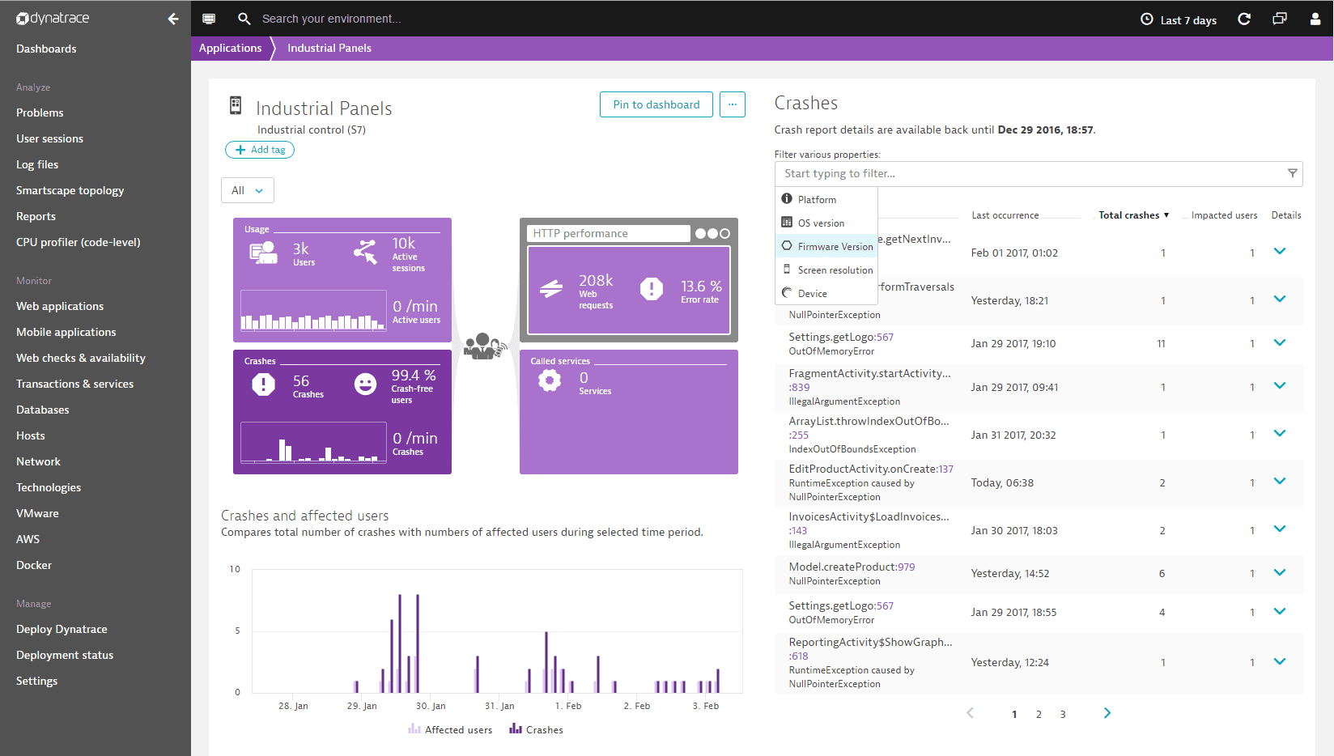Go to next crashes page arrow
This screenshot has width=1334, height=756.
[1107, 713]
